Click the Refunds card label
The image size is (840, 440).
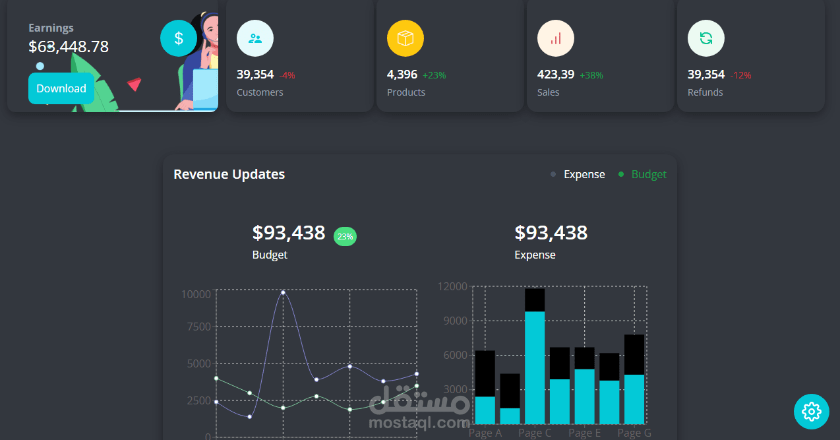pyautogui.click(x=705, y=92)
